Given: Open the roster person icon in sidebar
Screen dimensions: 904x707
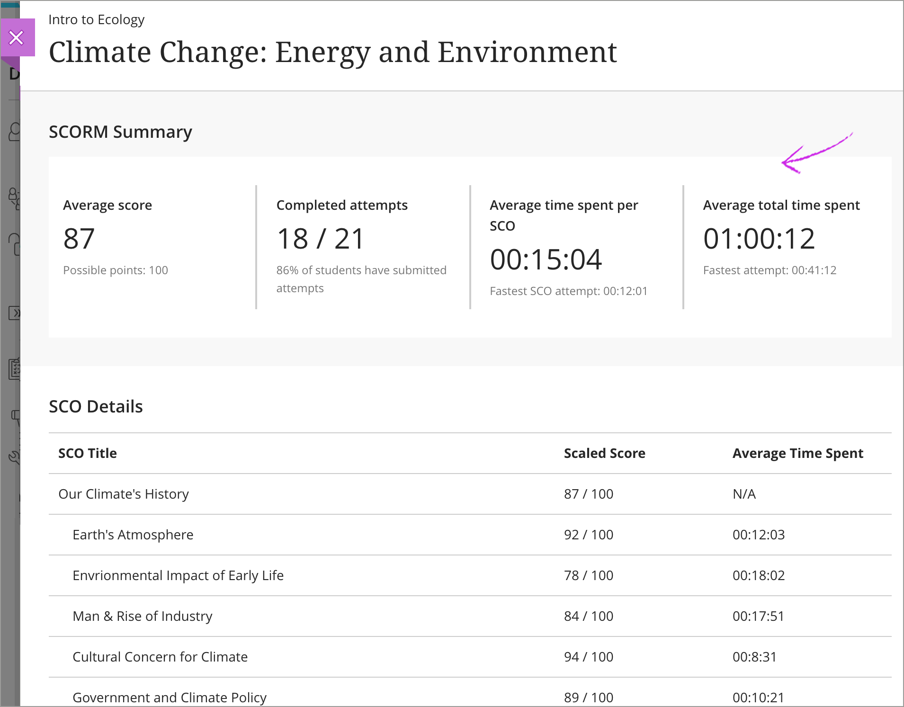Looking at the screenshot, I should click(x=14, y=132).
